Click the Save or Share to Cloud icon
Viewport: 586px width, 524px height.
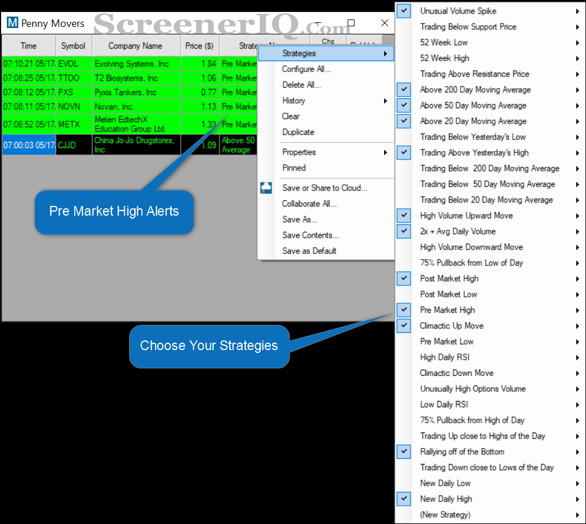coord(266,188)
